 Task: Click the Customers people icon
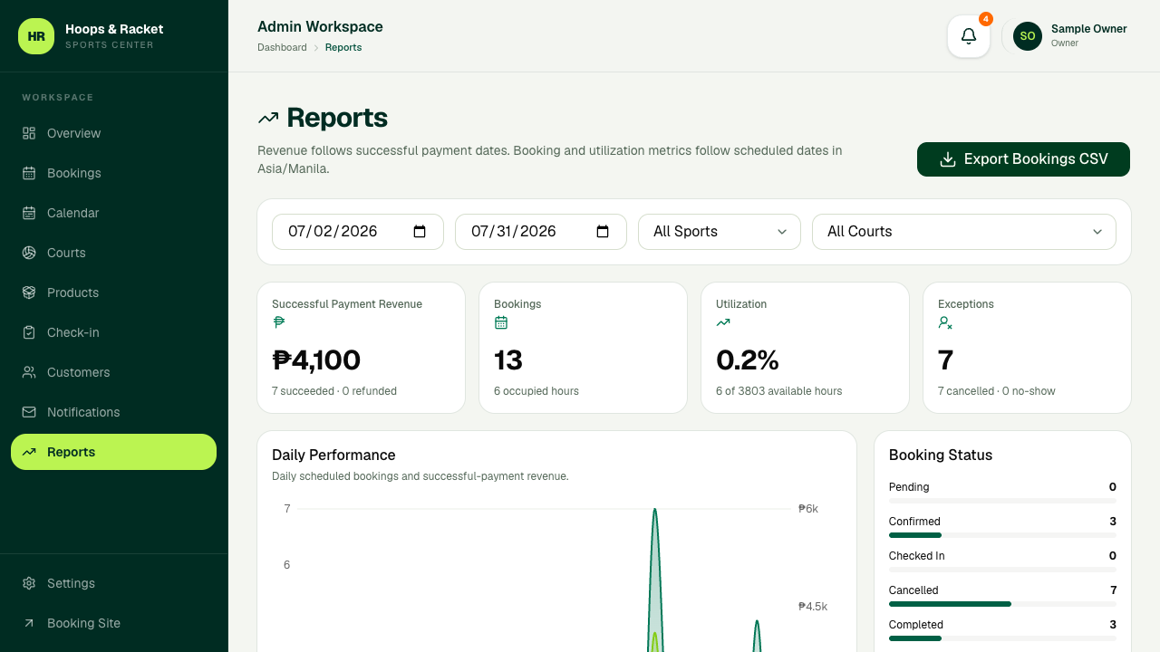pos(29,372)
